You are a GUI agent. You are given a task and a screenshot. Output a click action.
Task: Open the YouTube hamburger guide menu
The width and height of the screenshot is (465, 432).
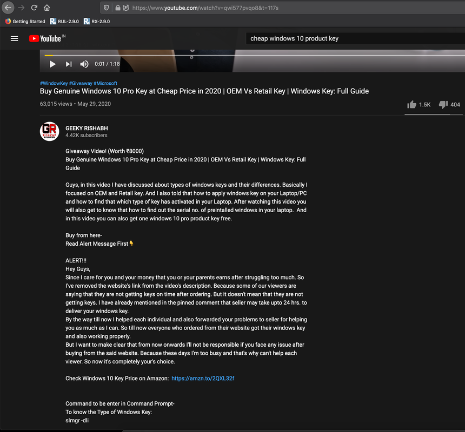coord(14,38)
